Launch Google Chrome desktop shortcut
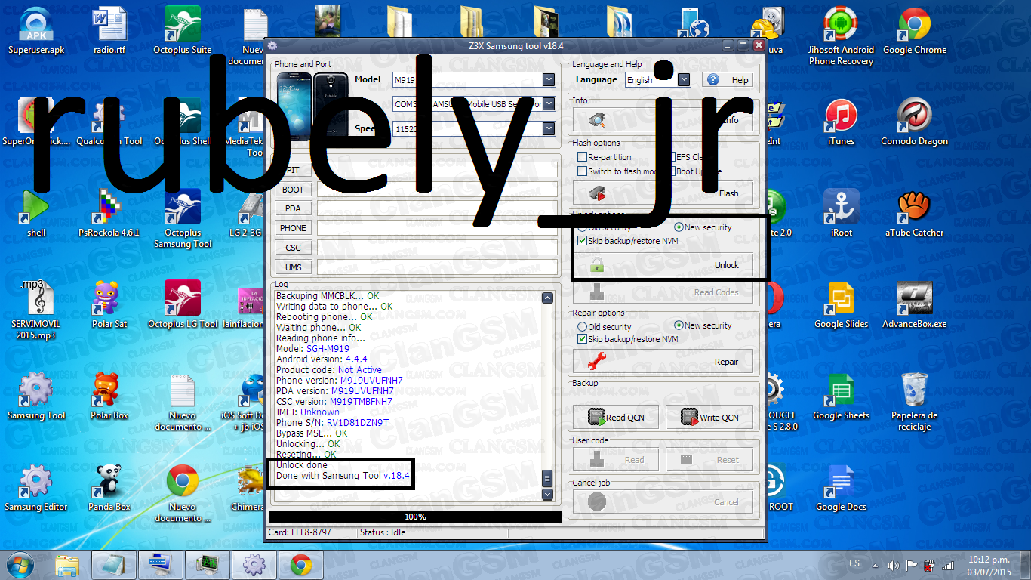 [x=914, y=31]
